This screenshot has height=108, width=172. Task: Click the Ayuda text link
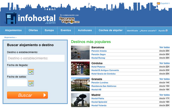(x=162, y=31)
